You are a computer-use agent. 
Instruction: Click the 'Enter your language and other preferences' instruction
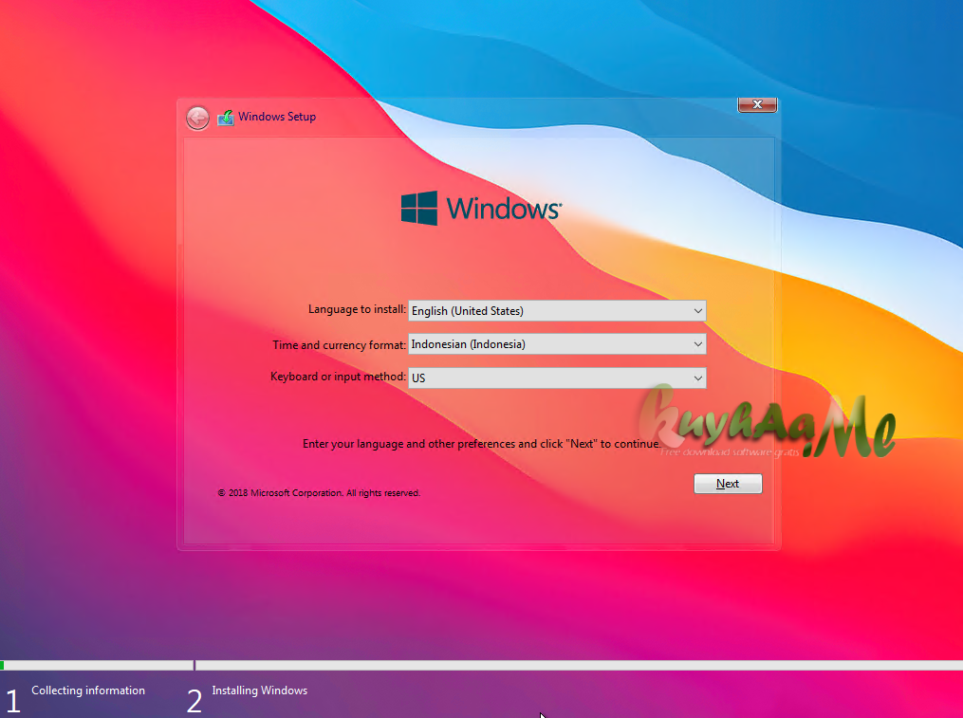pyautogui.click(x=481, y=444)
